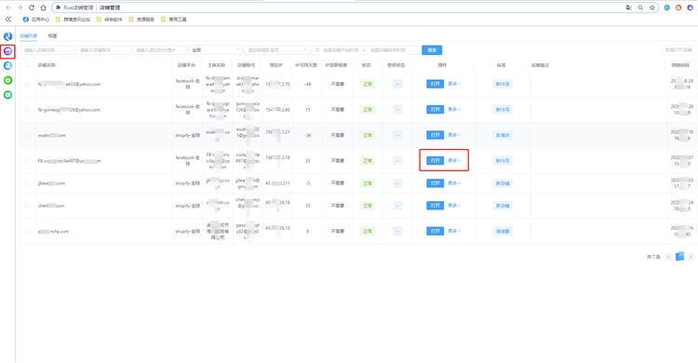
Task: Expand 更多 menu for nshp.com row
Action: (x=454, y=231)
